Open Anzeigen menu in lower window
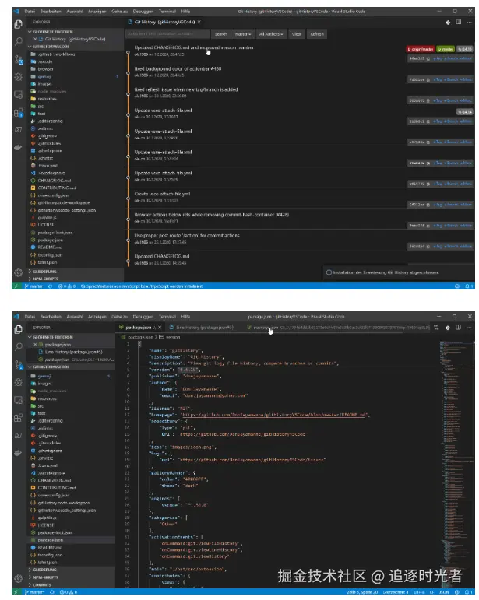Viewport: 479px width, 600px height. 97,317
